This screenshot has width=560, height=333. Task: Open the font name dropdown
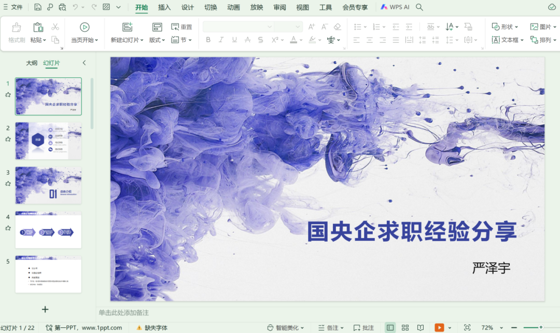[x=270, y=27]
